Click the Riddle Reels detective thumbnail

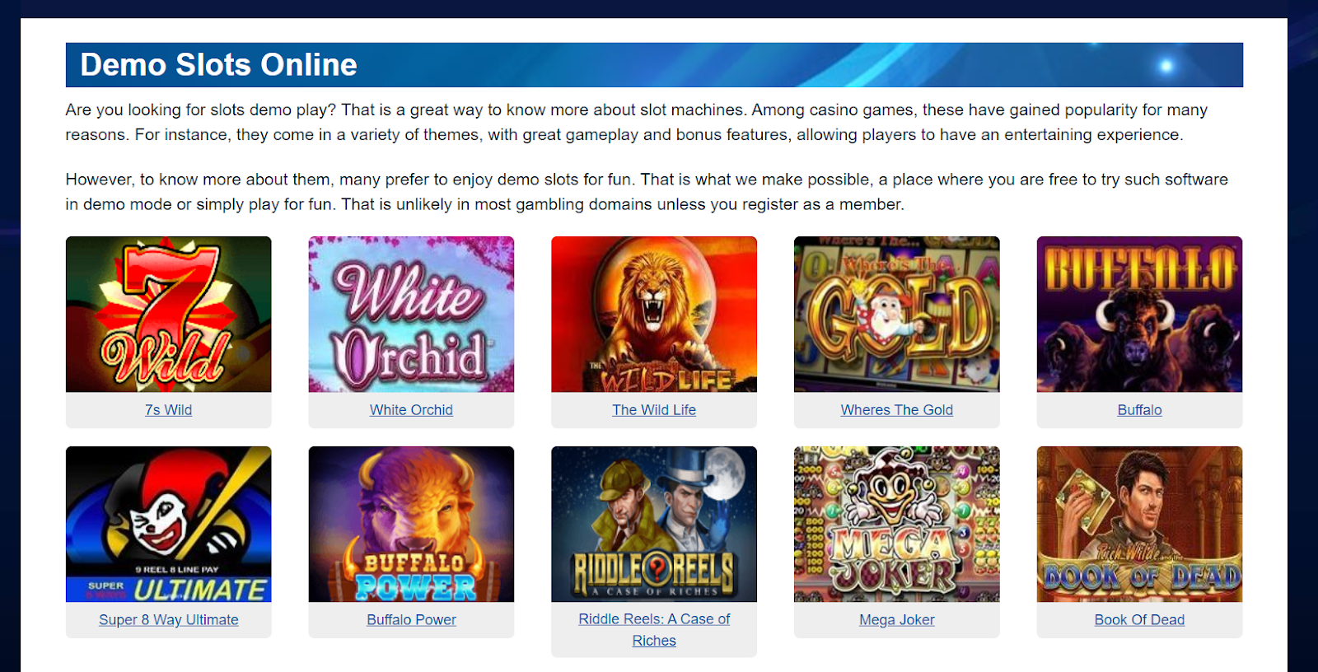pyautogui.click(x=654, y=524)
